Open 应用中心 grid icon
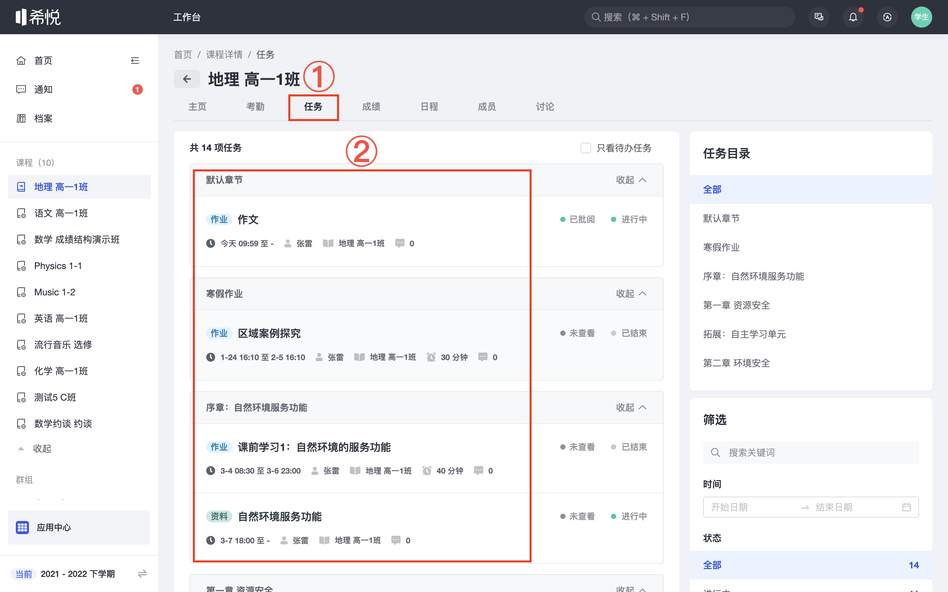The image size is (948, 592). click(22, 528)
